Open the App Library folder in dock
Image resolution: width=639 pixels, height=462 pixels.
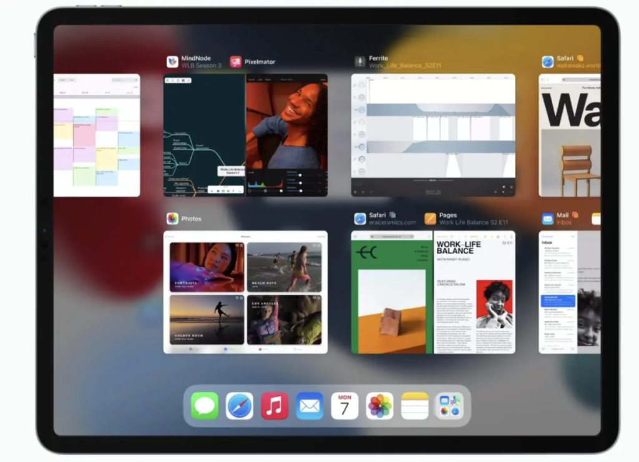click(449, 406)
